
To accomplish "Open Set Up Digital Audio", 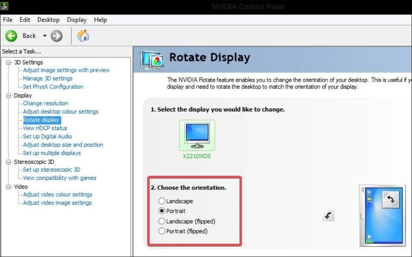I will [x=47, y=136].
